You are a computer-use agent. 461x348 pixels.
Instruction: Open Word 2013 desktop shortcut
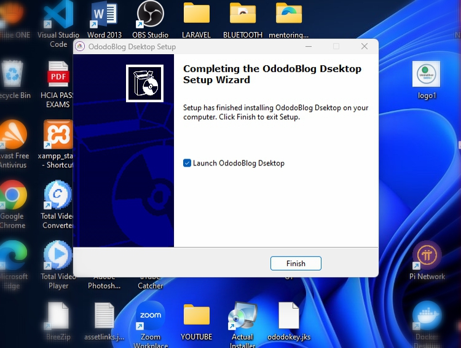click(x=104, y=17)
